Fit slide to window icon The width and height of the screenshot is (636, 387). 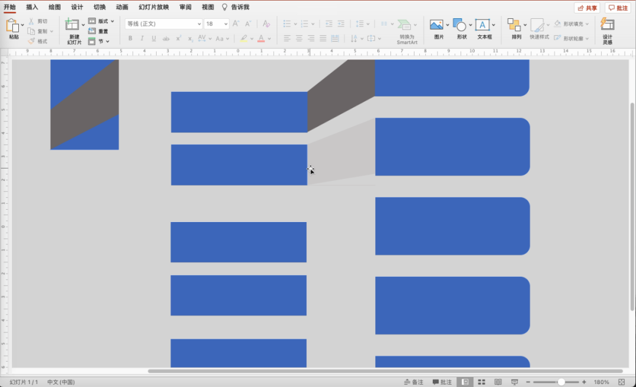621,382
